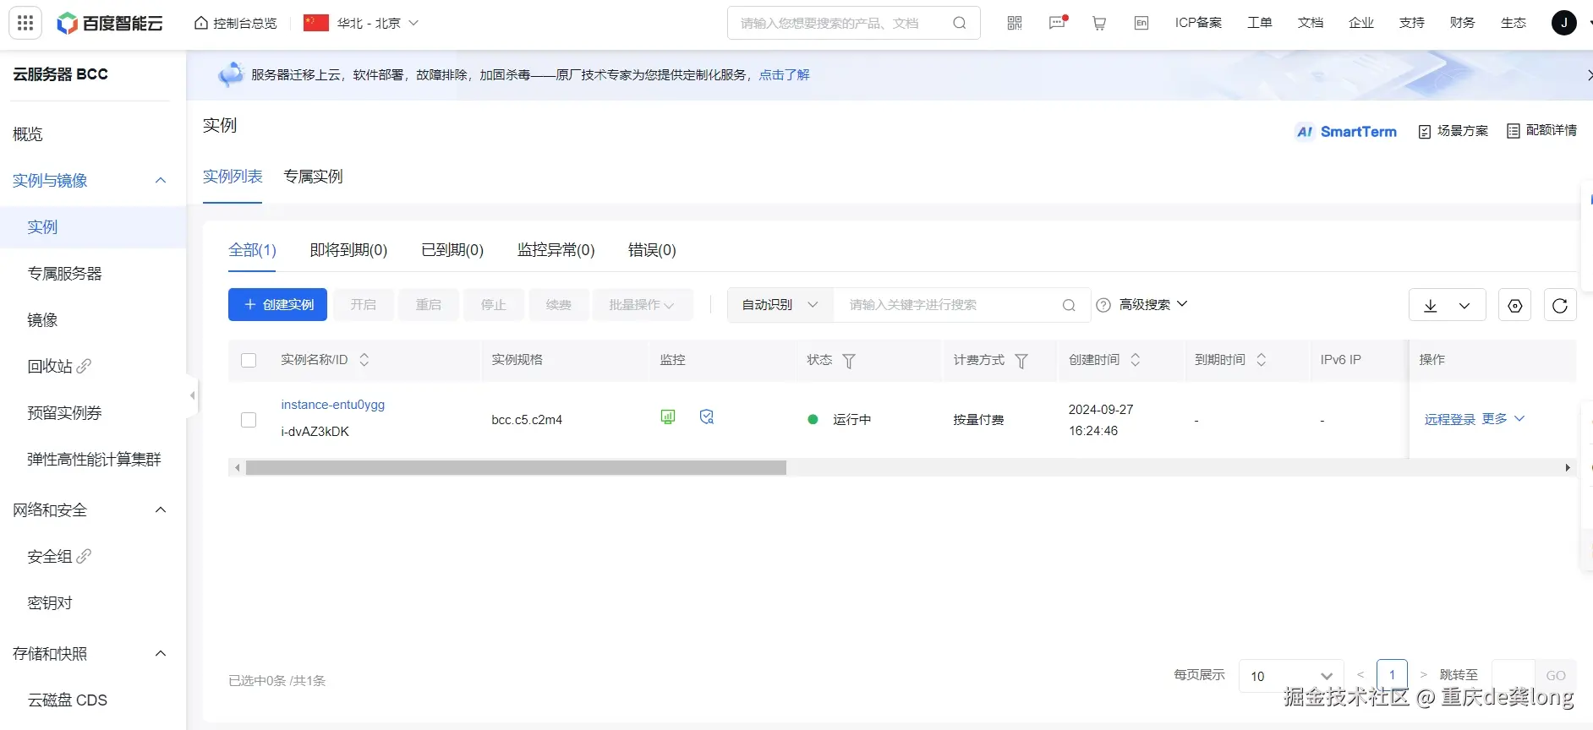Open the messages notification icon

(1057, 23)
